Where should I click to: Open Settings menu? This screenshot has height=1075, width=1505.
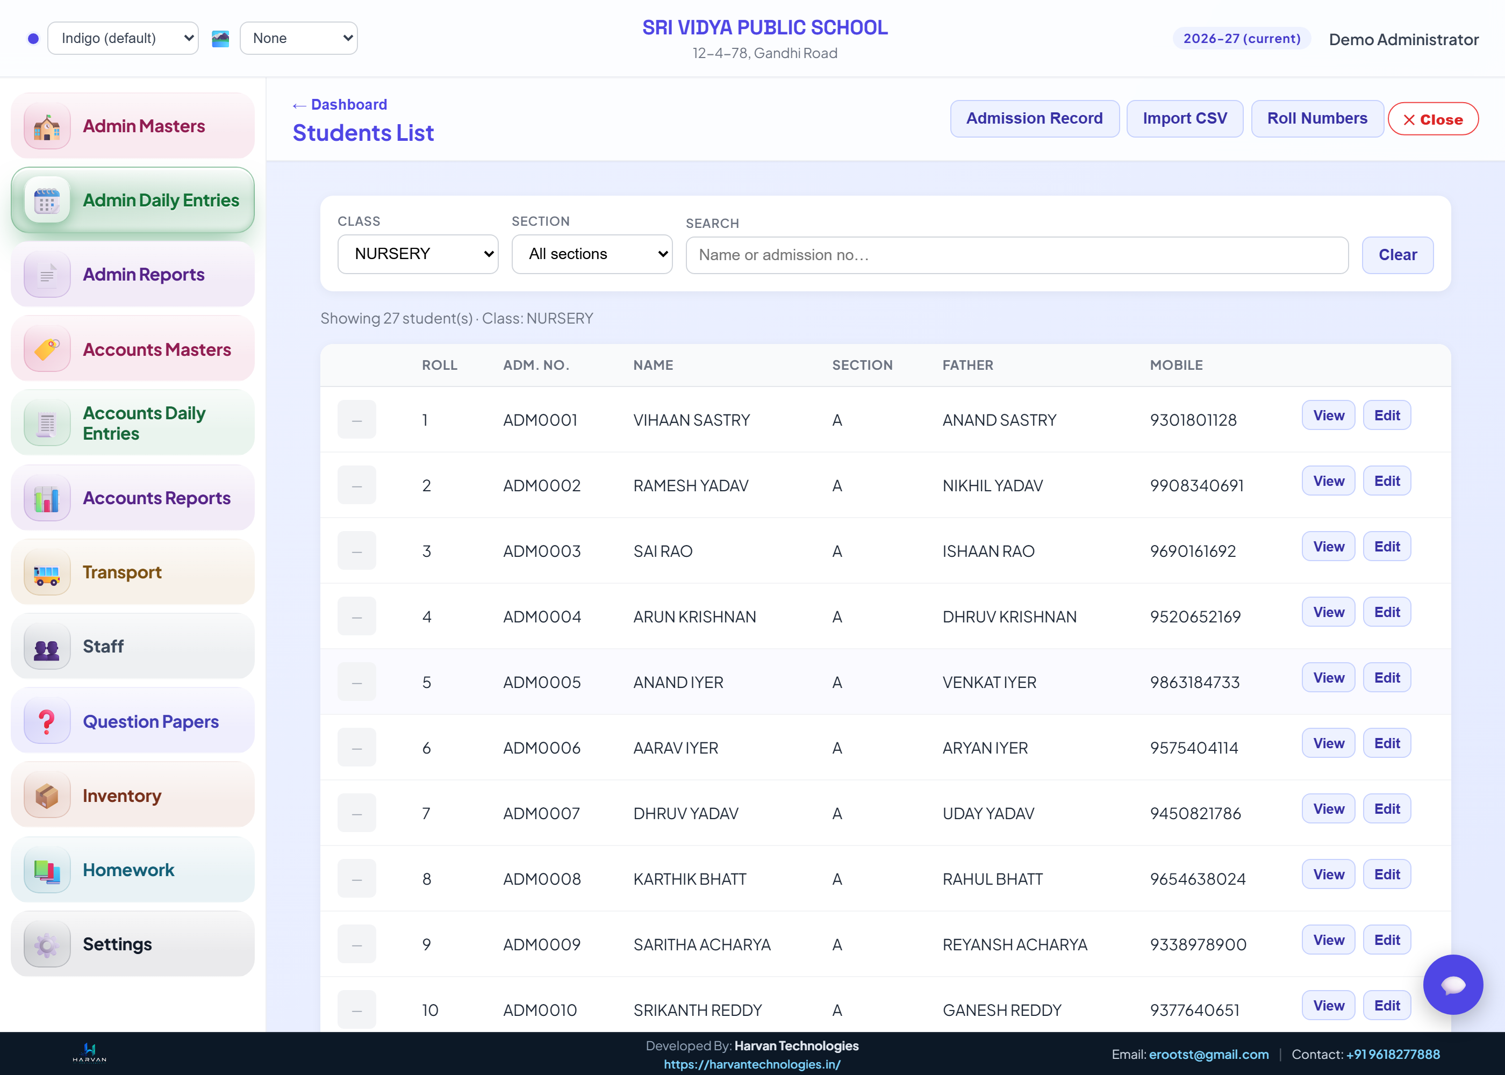point(133,944)
